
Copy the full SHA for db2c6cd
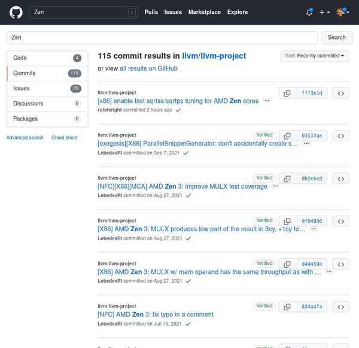pos(288,178)
